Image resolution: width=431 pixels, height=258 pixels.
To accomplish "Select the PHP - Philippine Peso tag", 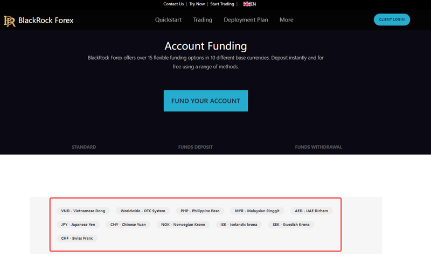I will tap(200, 211).
